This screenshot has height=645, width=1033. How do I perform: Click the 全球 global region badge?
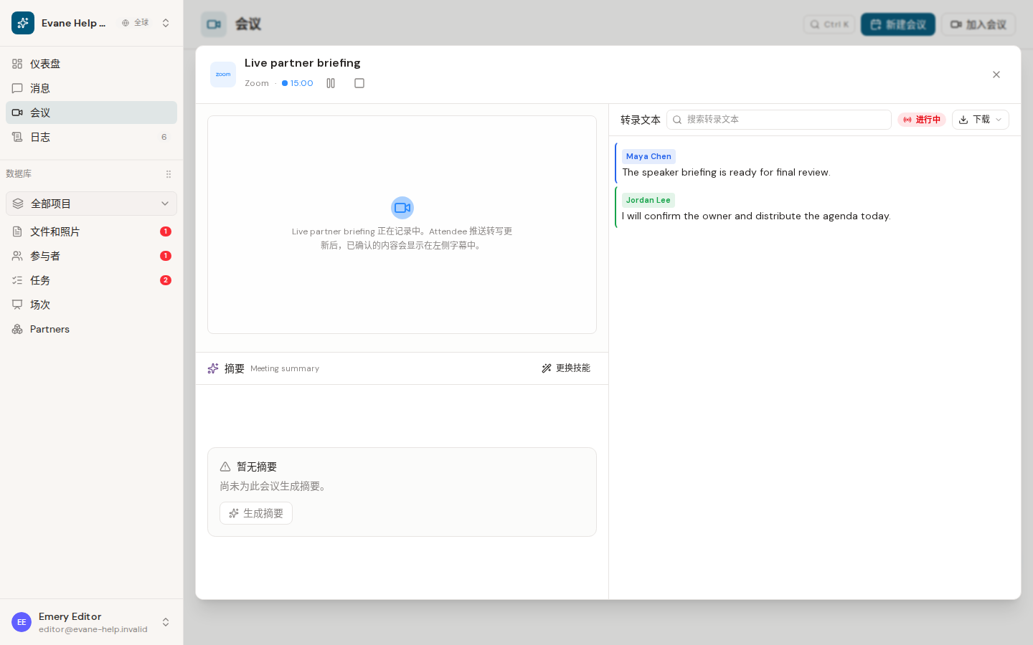coord(136,23)
